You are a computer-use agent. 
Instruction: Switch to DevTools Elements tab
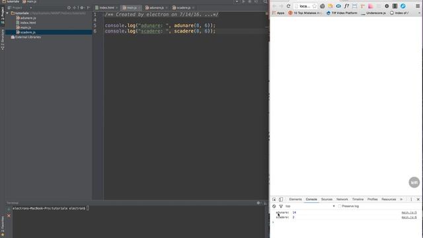[295, 200]
